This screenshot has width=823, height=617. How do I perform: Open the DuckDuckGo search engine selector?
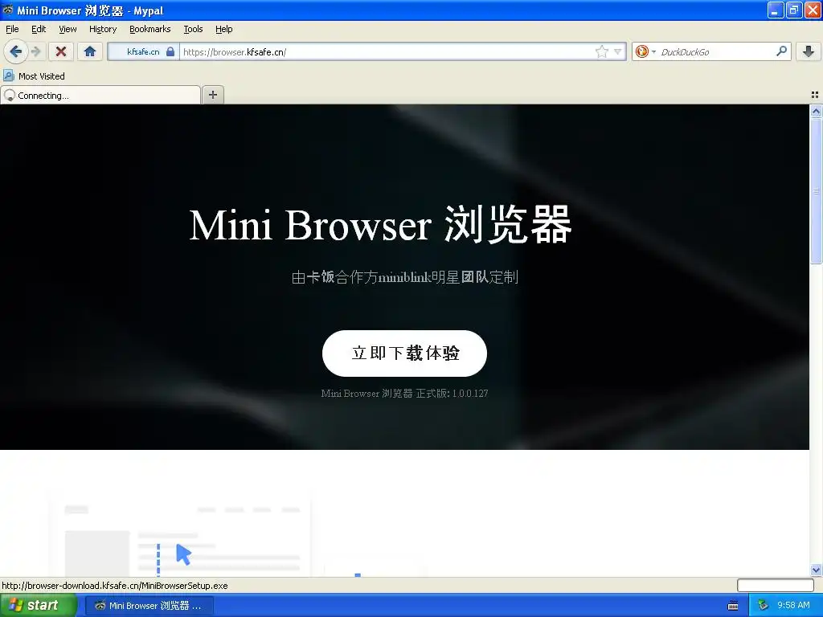pyautogui.click(x=645, y=51)
